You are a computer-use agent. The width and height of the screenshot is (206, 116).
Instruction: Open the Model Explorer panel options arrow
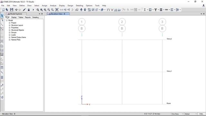click(39, 14)
